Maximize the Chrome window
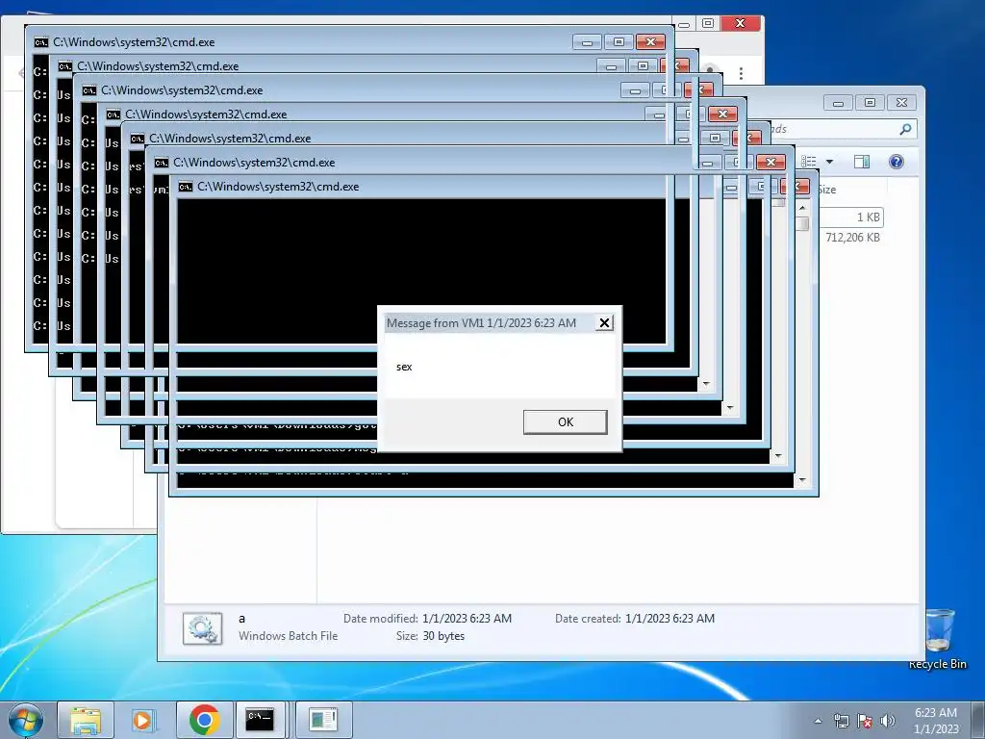 pyautogui.click(x=708, y=23)
